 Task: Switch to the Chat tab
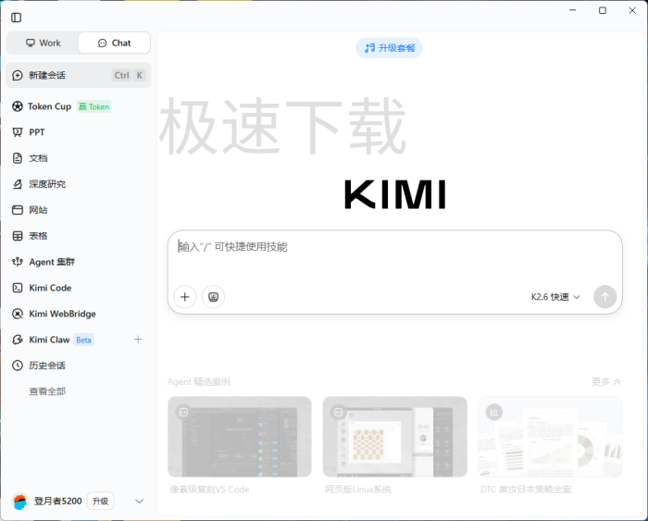click(115, 43)
